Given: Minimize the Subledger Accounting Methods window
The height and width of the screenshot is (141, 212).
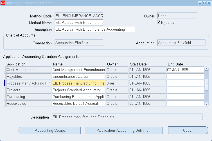Looking at the screenshot, I should [200, 3].
